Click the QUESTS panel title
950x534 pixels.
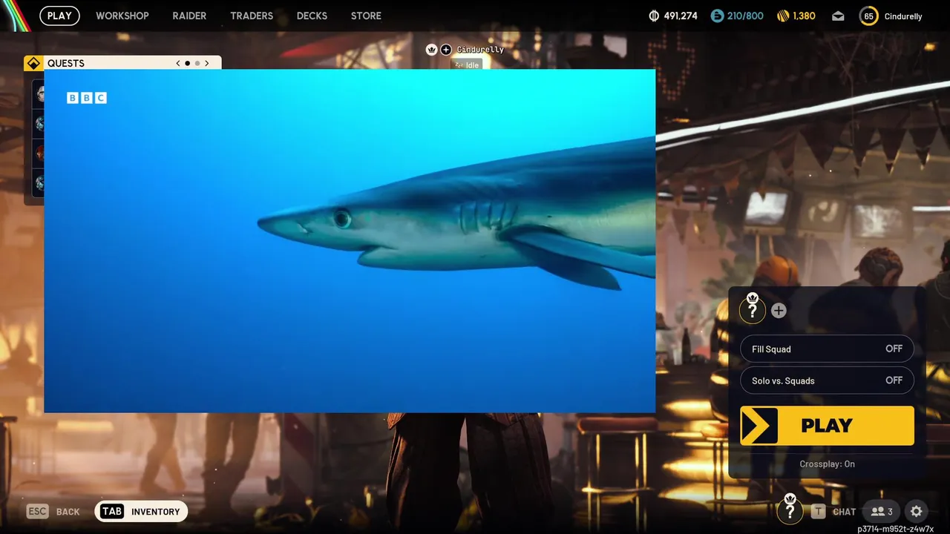pos(66,63)
